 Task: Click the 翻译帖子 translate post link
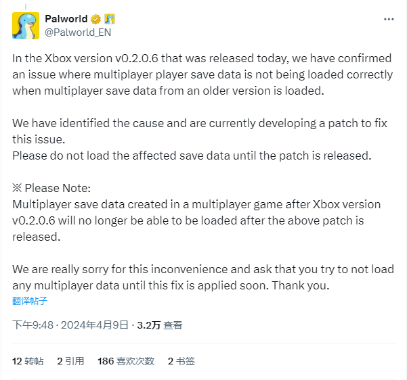(x=30, y=301)
